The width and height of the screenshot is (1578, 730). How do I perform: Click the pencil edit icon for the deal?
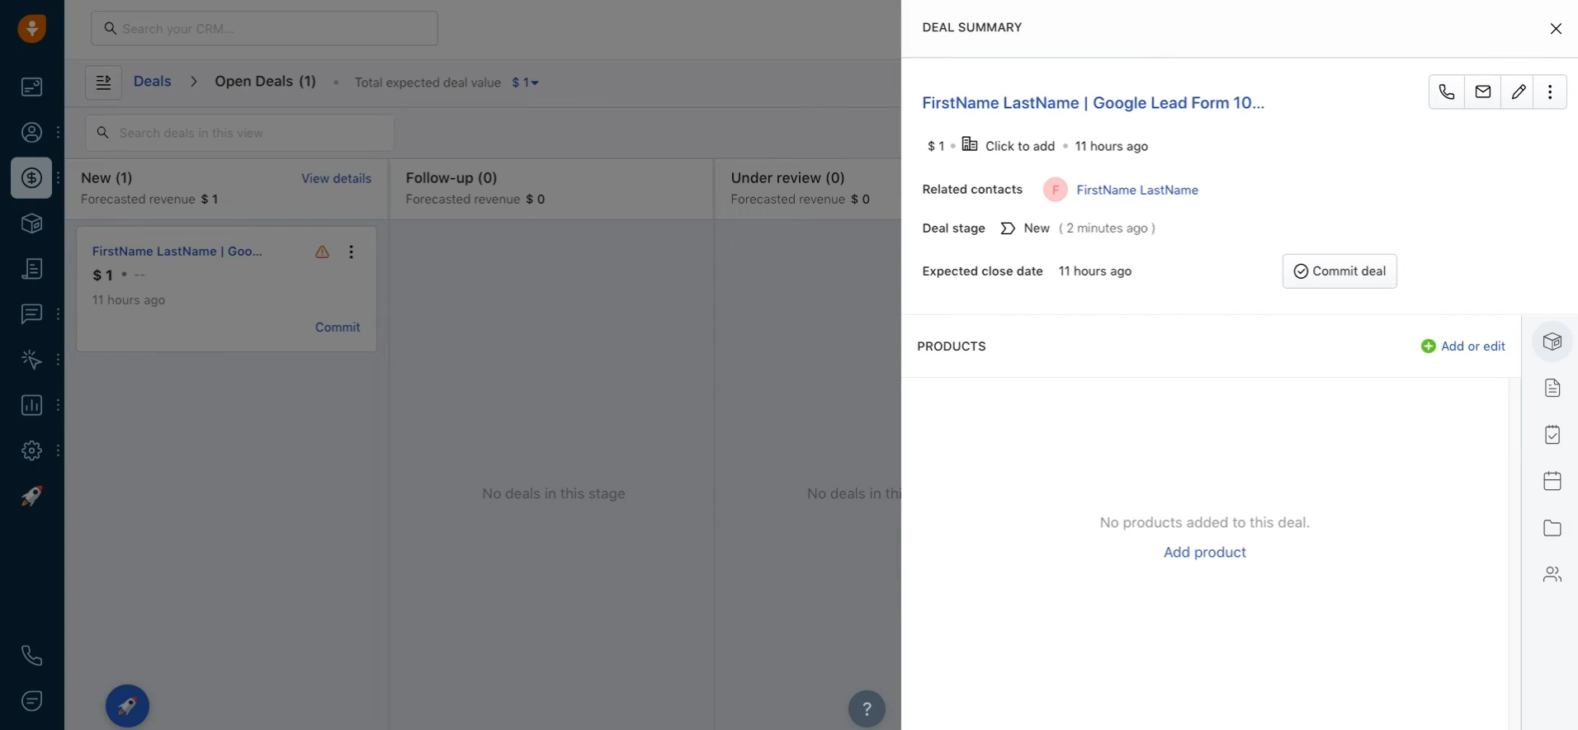pos(1518,92)
